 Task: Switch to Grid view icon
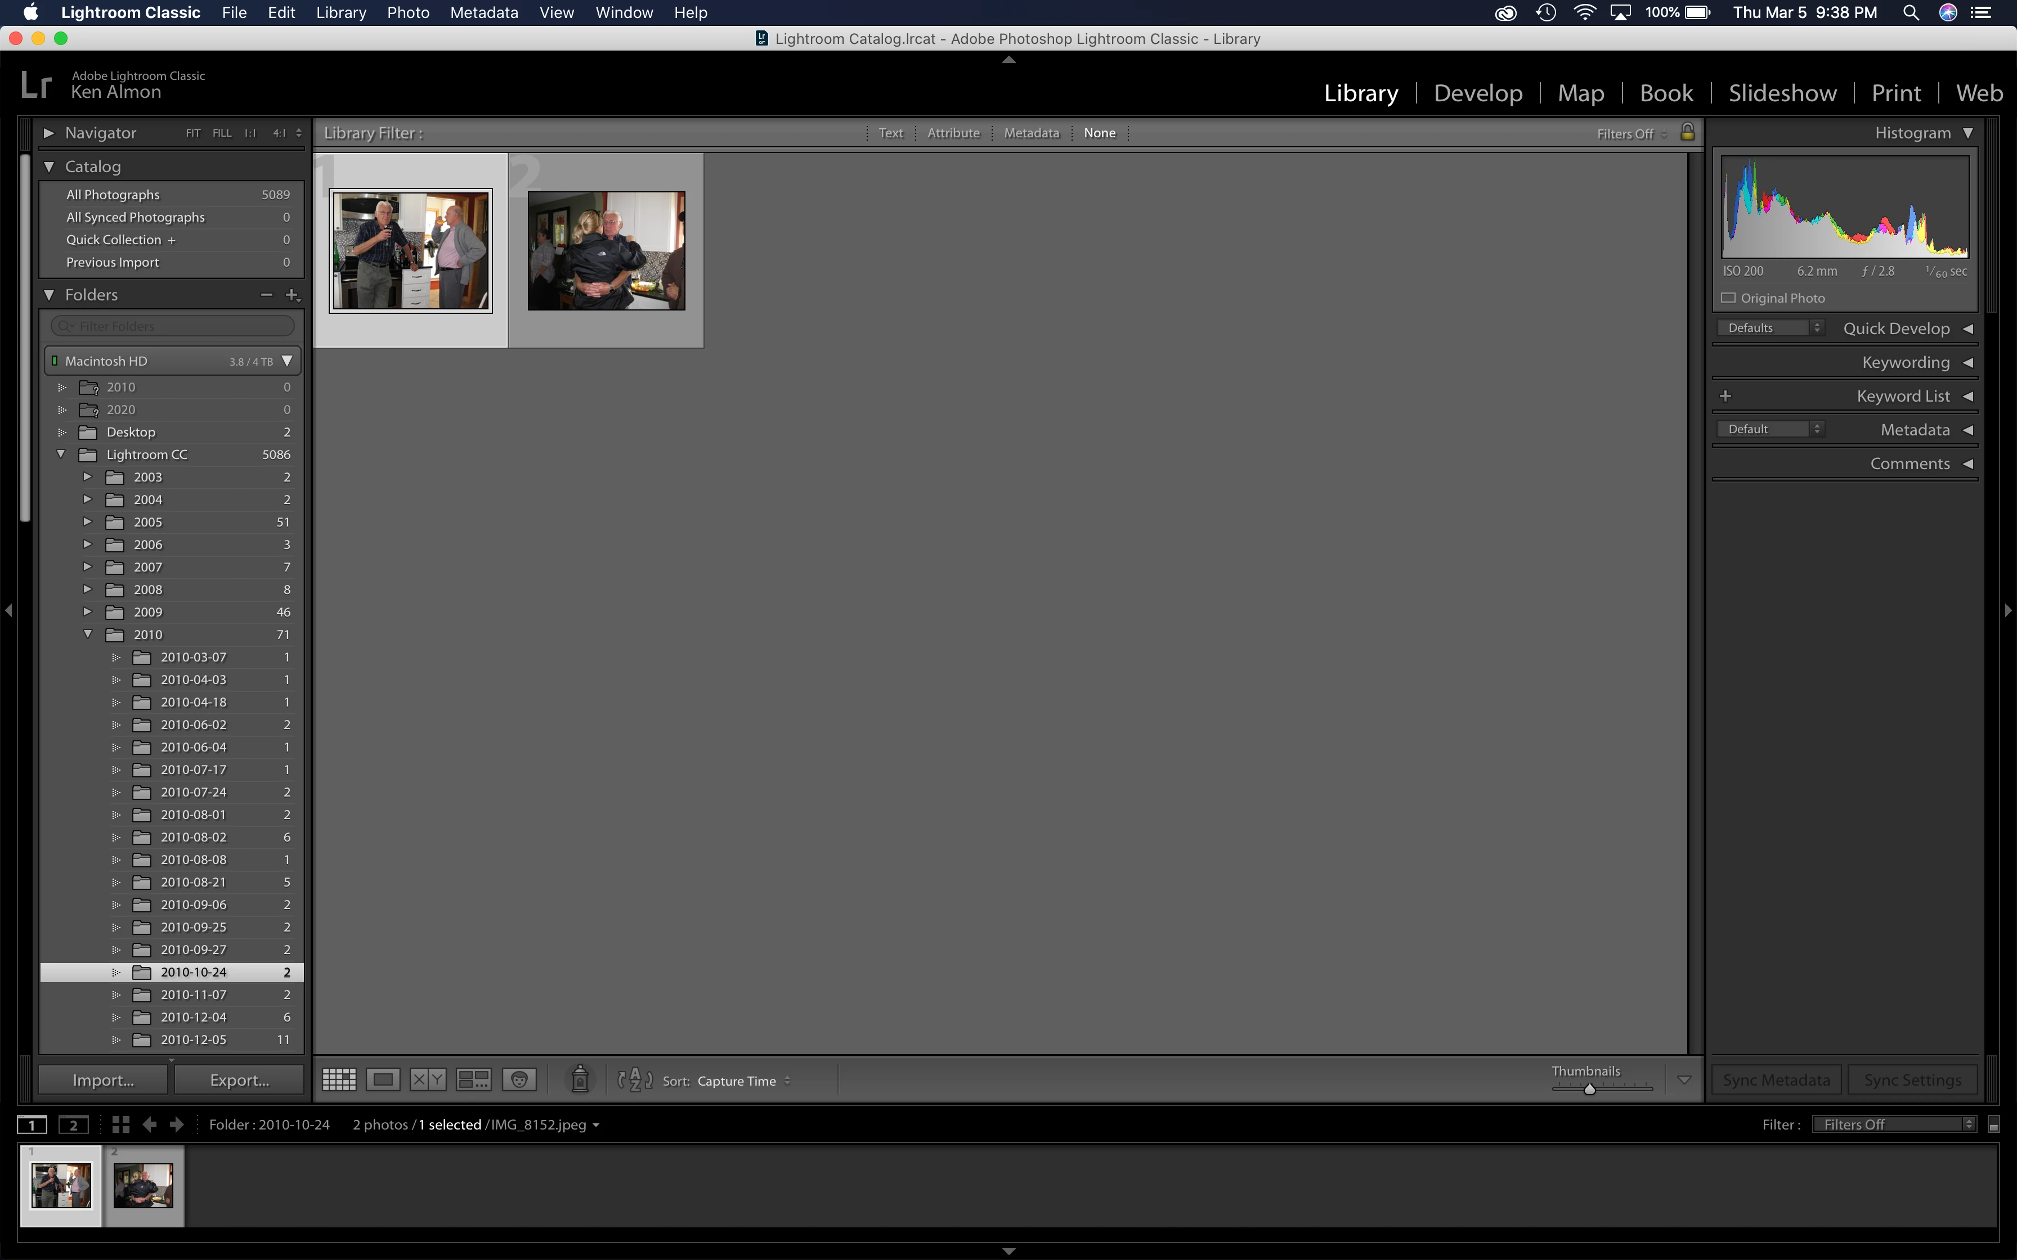[x=339, y=1080]
